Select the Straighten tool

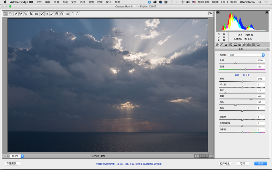36,14
